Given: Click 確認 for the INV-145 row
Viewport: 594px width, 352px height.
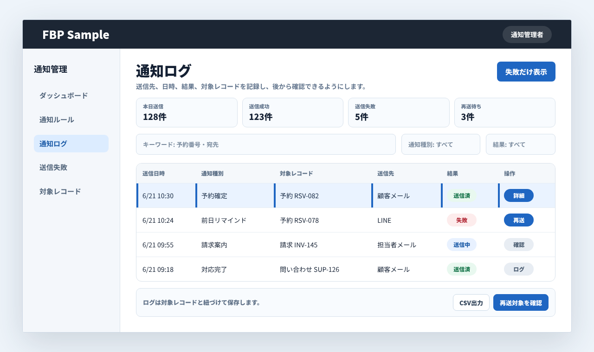Looking at the screenshot, I should coord(518,245).
